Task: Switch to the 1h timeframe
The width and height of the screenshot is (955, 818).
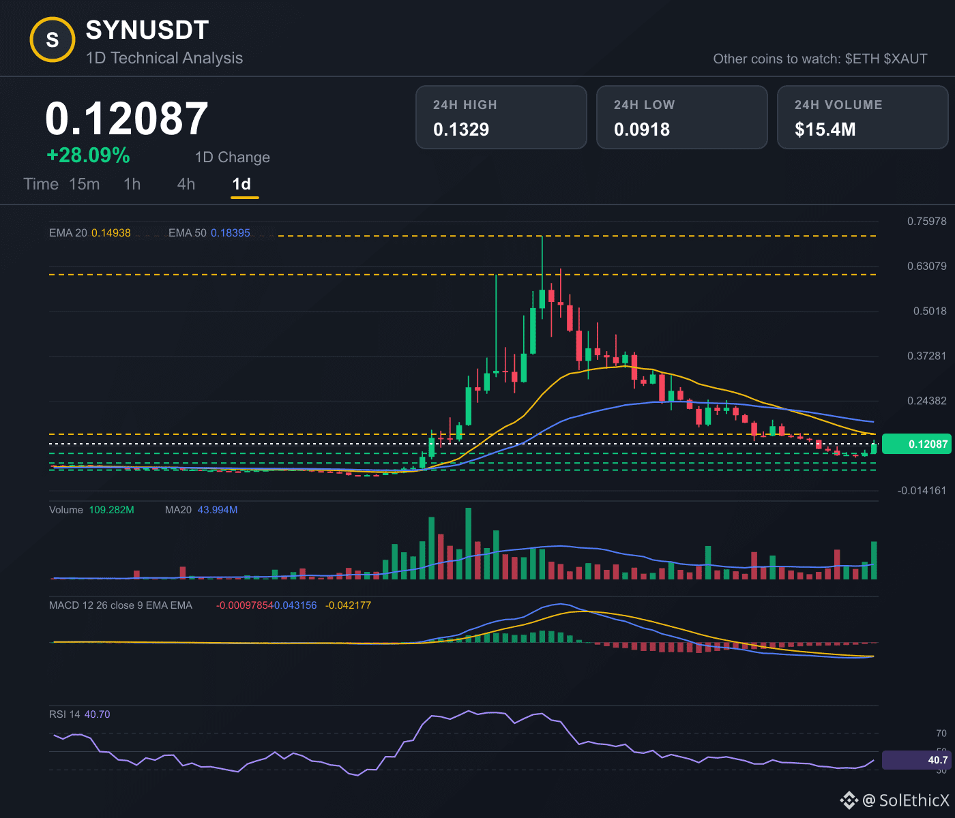Action: 132,184
